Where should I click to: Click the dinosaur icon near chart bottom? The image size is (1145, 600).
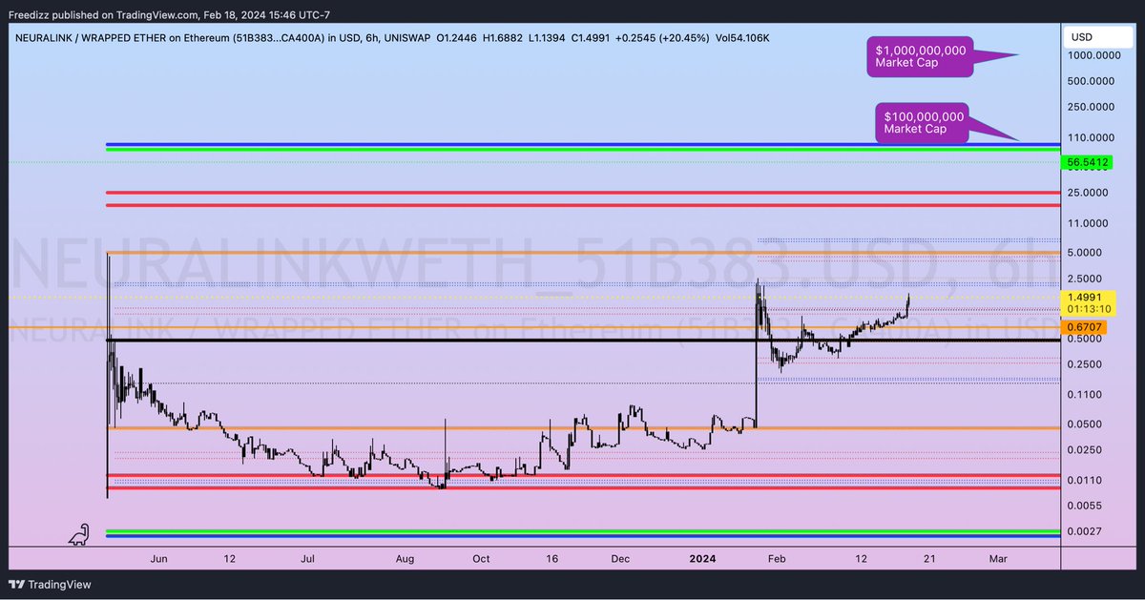pyautogui.click(x=79, y=535)
